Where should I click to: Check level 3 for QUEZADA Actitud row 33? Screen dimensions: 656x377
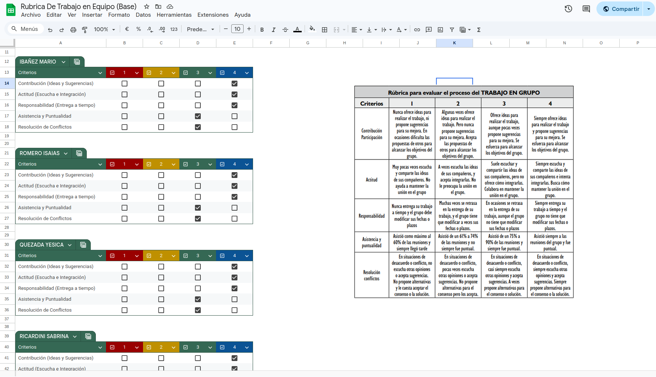[x=198, y=277]
